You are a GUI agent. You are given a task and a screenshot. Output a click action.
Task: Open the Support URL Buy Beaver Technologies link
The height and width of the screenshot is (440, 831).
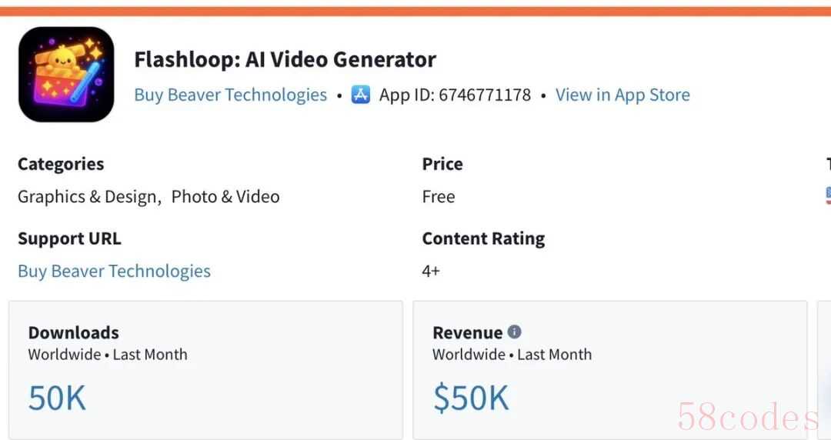114,272
